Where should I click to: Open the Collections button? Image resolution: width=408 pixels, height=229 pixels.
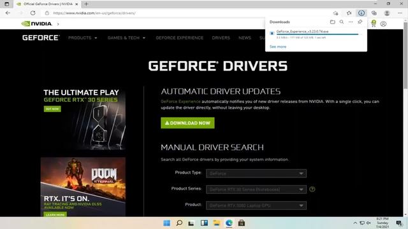pyautogui.click(x=374, y=13)
